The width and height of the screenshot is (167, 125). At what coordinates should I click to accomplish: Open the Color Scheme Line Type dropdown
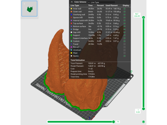pyautogui.click(x=101, y=2)
